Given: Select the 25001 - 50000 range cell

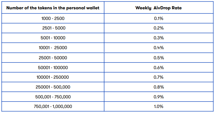Looking at the screenshot, I should click(53, 58).
